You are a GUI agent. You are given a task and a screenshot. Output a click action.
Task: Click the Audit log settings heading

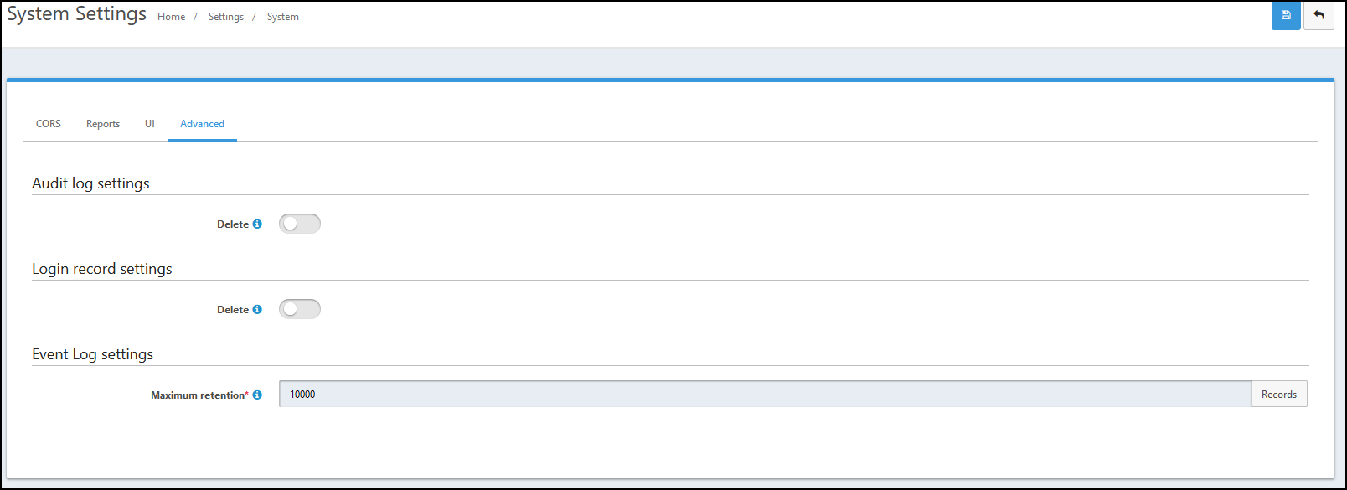coord(90,183)
